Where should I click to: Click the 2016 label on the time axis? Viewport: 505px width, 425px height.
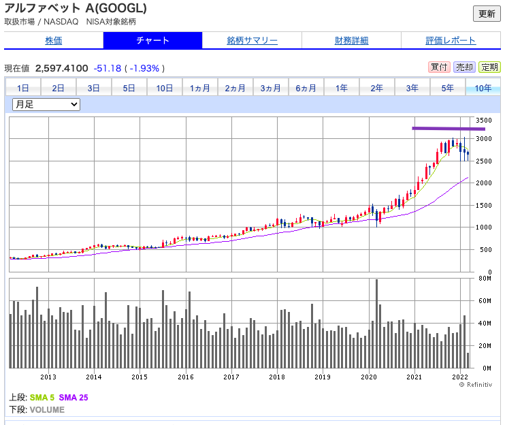pyautogui.click(x=186, y=377)
